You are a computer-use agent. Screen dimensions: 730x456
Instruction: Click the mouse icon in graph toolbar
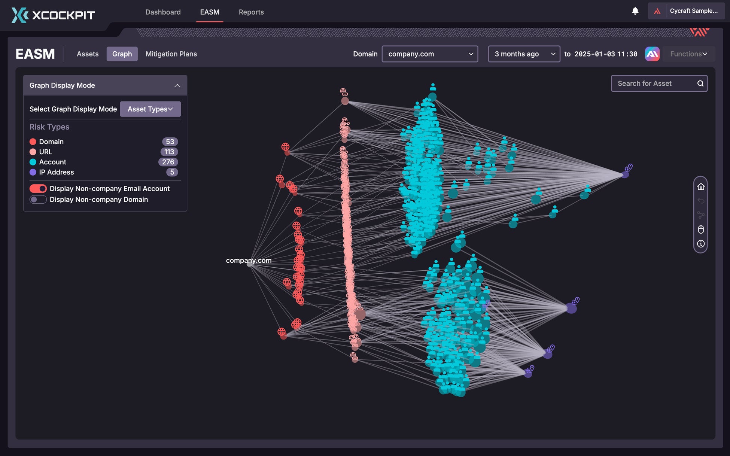701,229
